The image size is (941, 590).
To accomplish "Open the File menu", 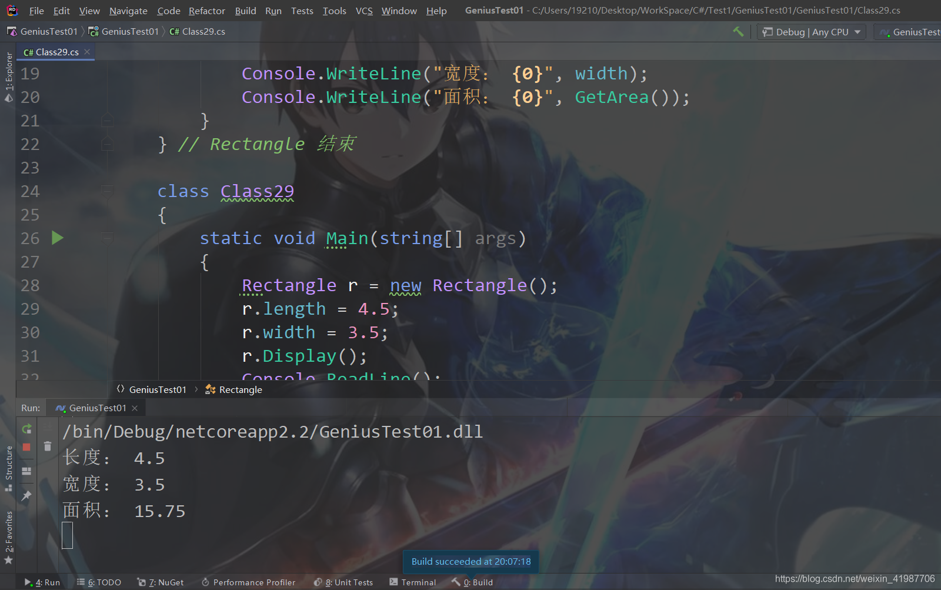I will 36,11.
